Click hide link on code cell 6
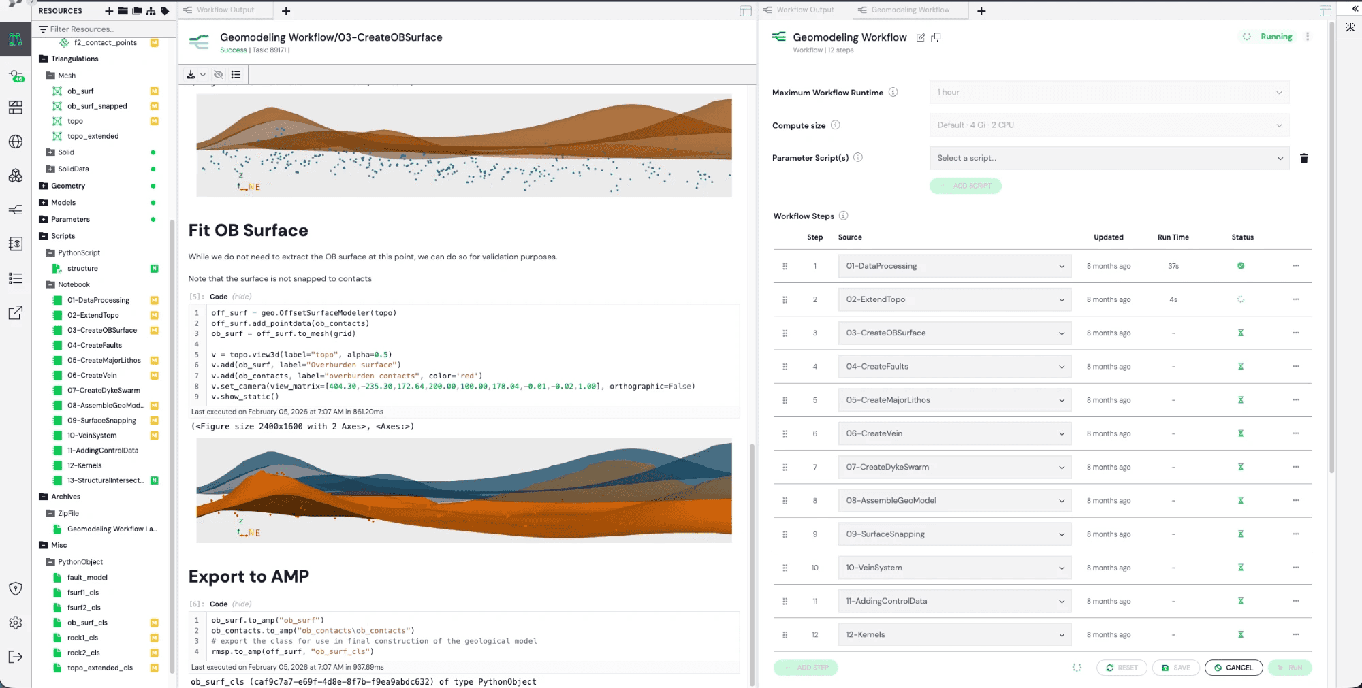The width and height of the screenshot is (1362, 688). [x=242, y=604]
